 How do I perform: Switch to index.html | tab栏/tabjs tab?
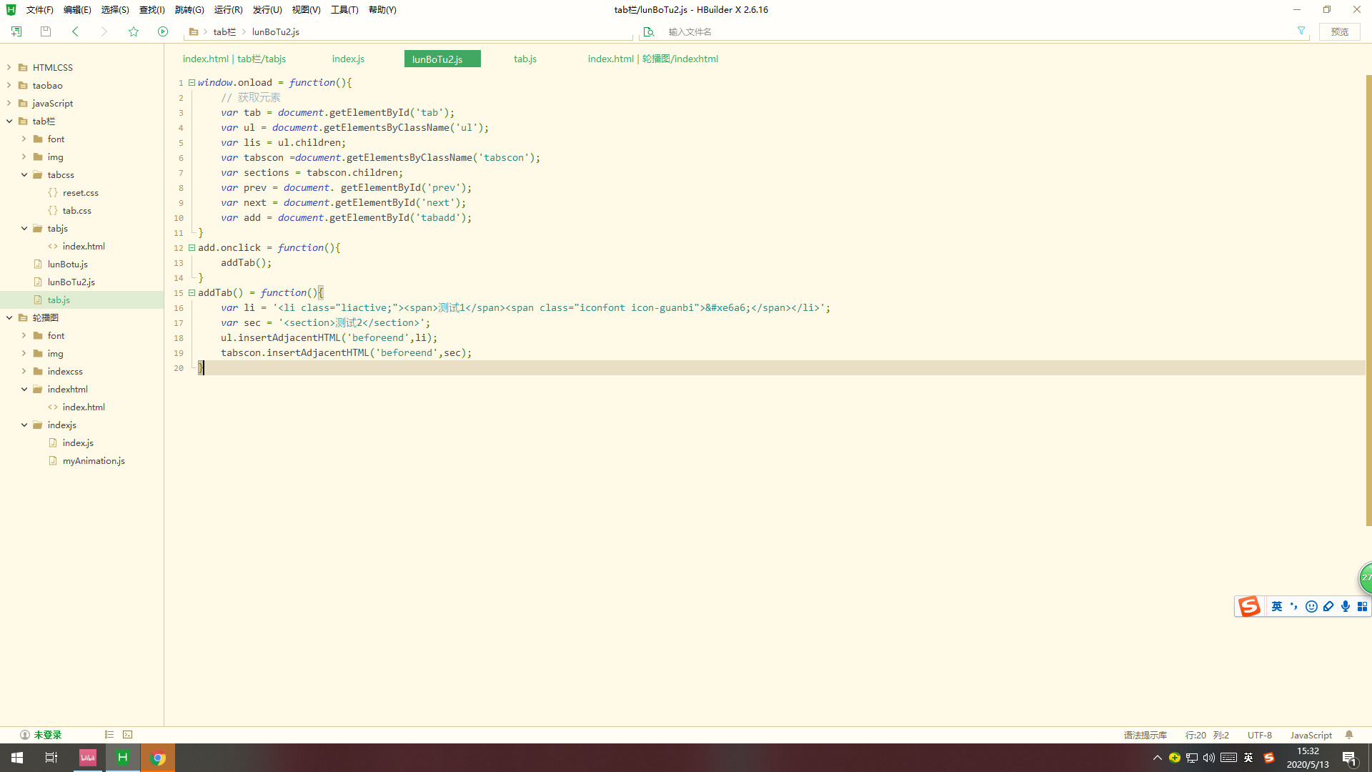pos(234,59)
